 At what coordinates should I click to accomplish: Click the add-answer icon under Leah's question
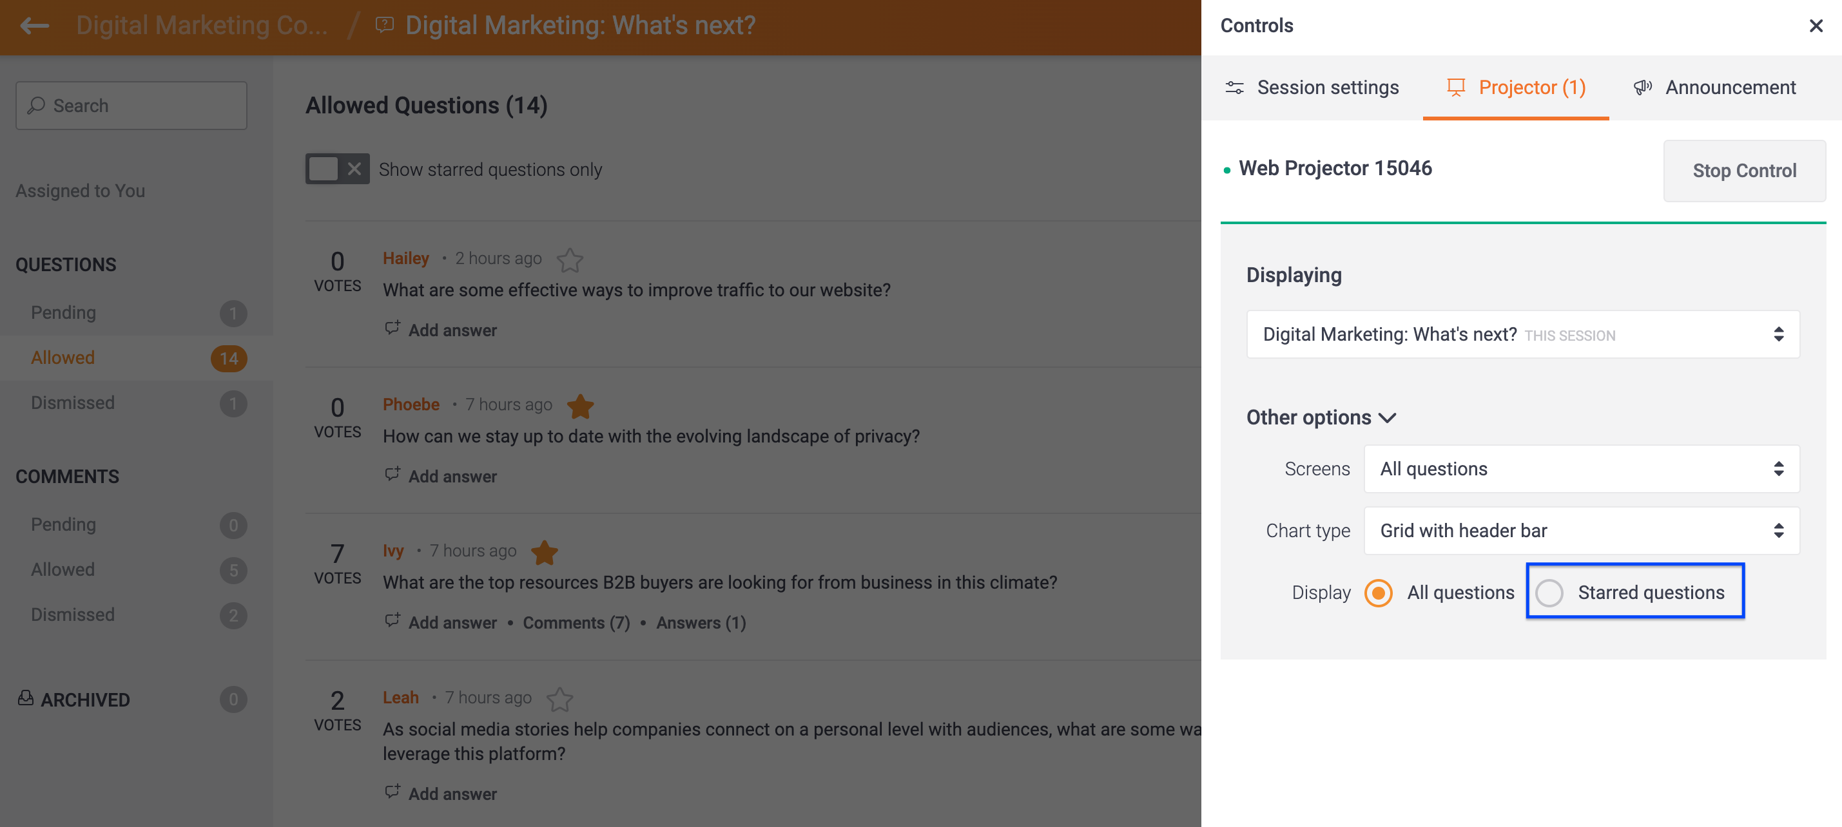[393, 792]
